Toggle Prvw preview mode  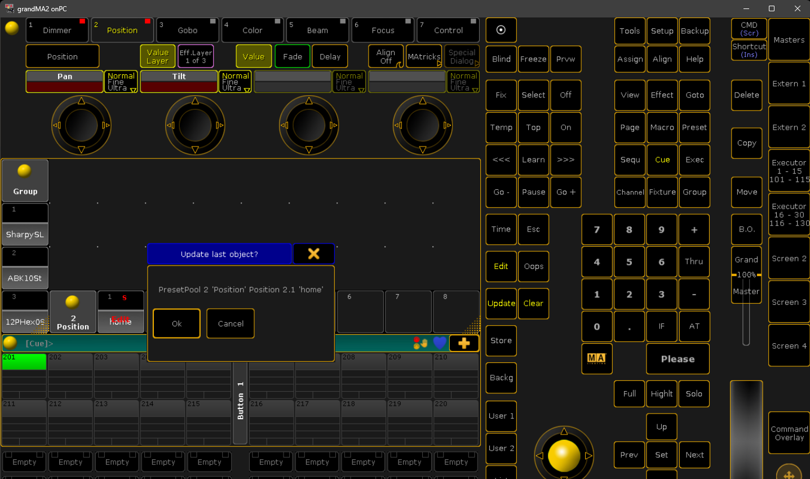click(565, 59)
